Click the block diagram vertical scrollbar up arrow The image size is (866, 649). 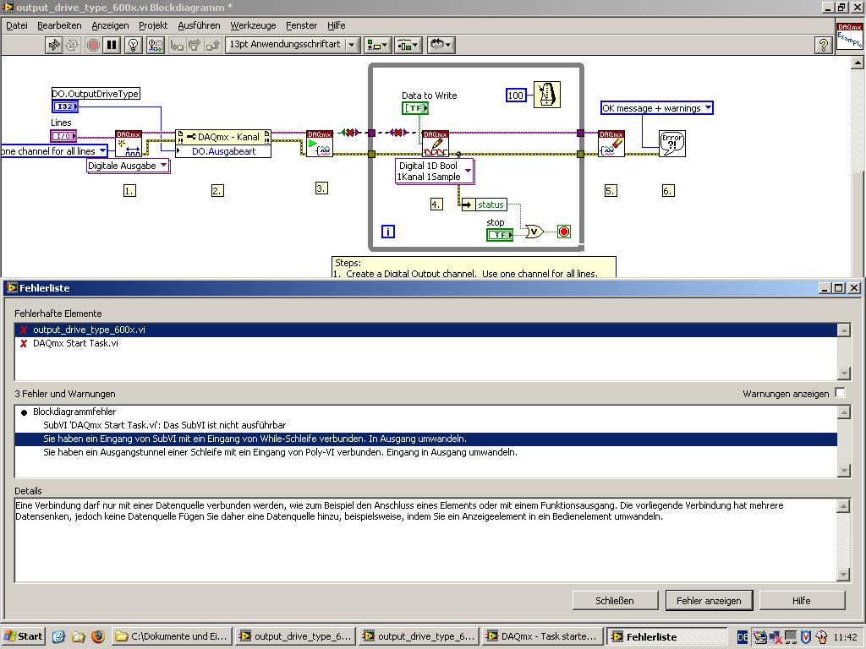[x=858, y=63]
